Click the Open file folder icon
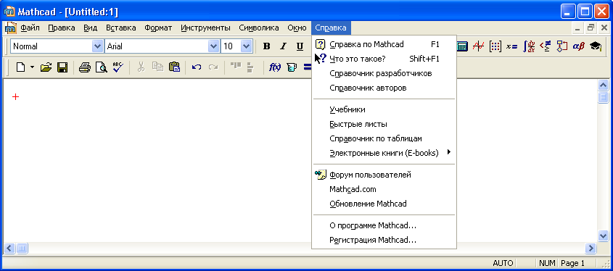 [x=46, y=67]
